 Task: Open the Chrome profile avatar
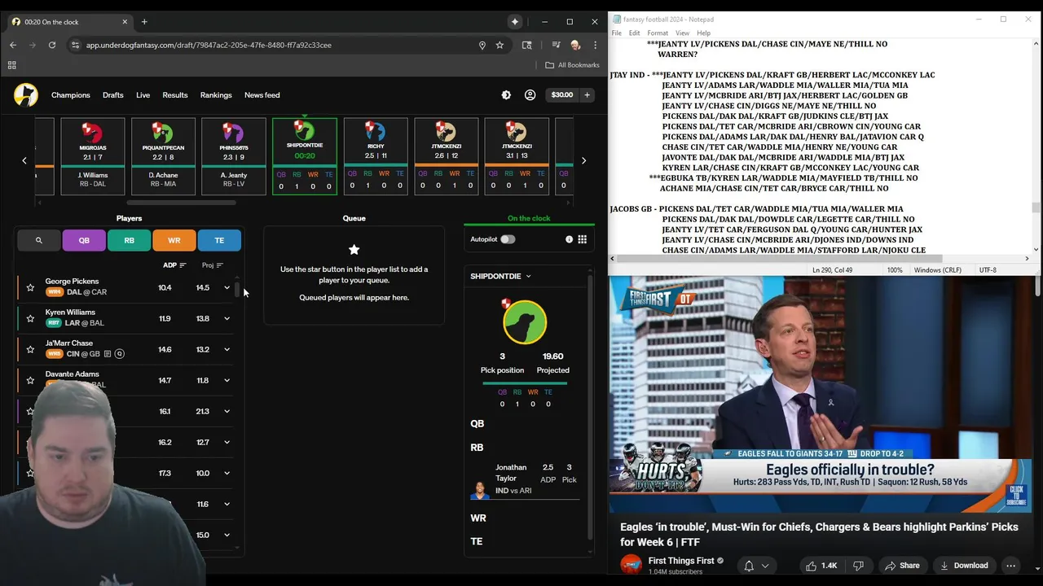(575, 45)
